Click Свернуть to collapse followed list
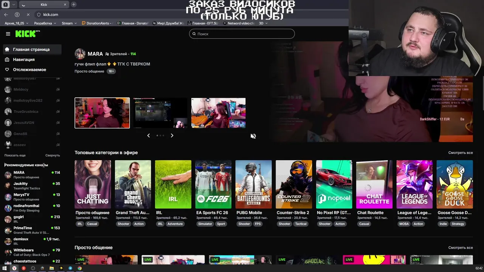 click(53, 155)
